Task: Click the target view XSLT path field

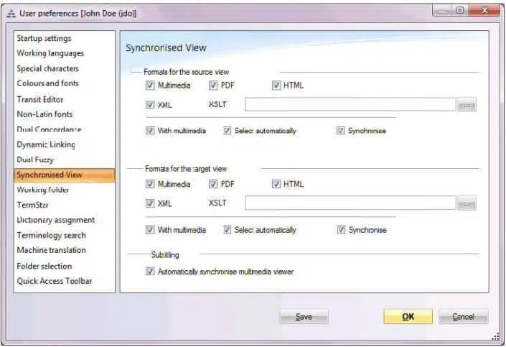Action: (x=350, y=203)
